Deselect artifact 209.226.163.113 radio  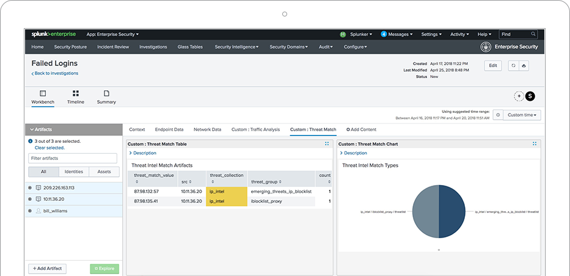pyautogui.click(x=30, y=187)
